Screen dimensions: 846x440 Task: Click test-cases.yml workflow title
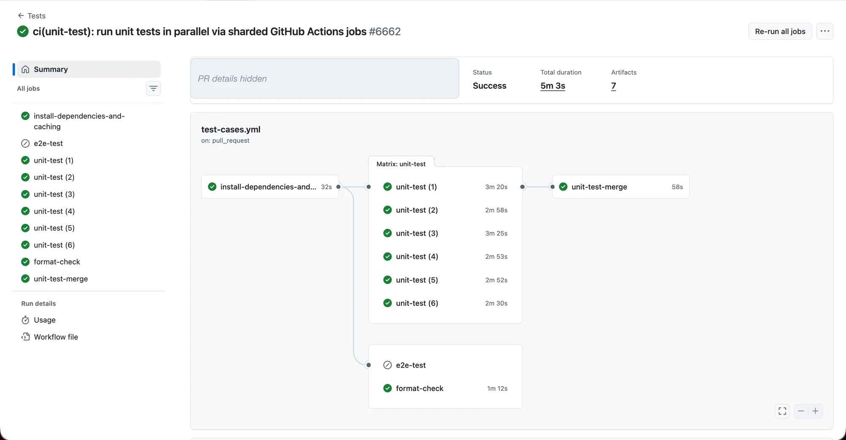point(231,129)
